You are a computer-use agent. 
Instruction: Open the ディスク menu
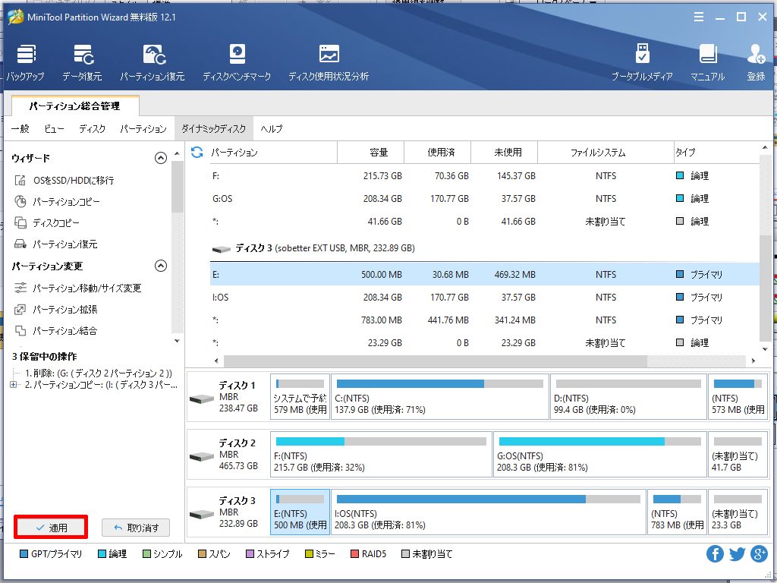click(92, 129)
